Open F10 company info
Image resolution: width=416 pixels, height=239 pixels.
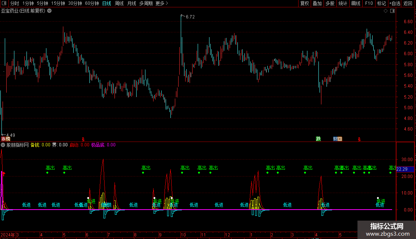(x=369, y=3)
